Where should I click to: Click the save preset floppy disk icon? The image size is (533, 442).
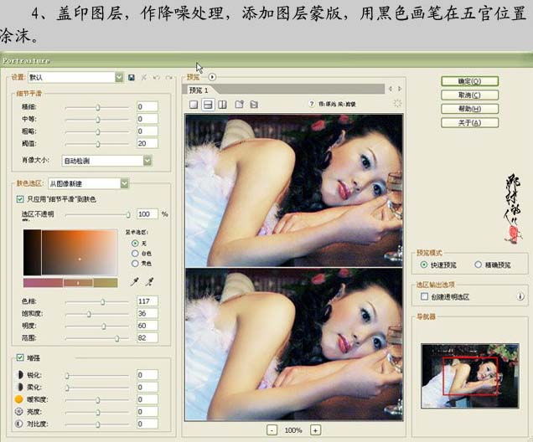point(132,77)
